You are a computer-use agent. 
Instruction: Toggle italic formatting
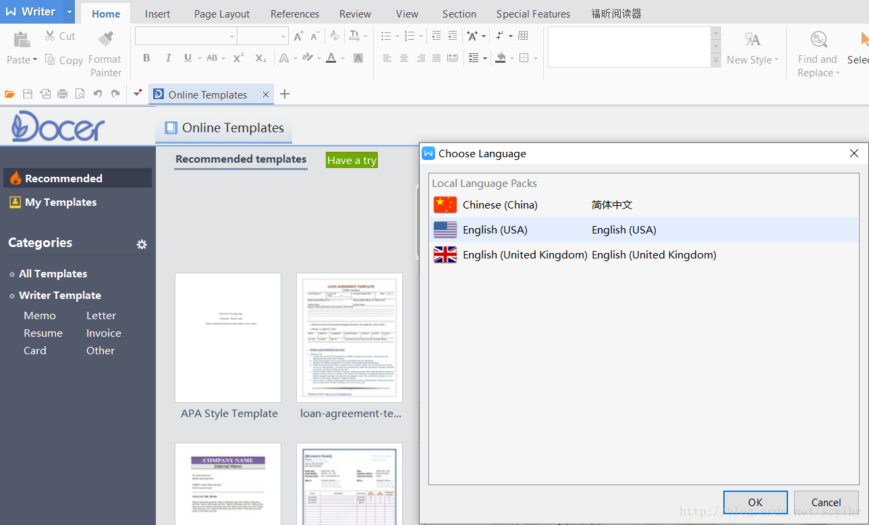point(168,58)
